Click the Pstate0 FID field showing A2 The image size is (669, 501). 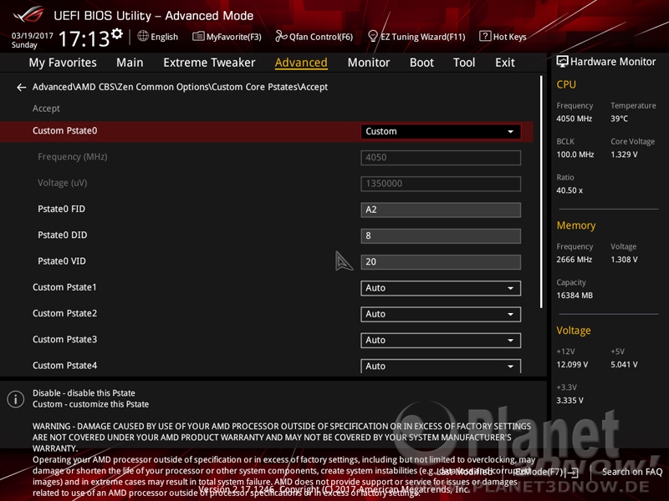[441, 210]
